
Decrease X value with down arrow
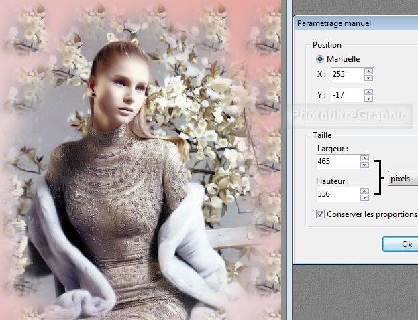368,78
